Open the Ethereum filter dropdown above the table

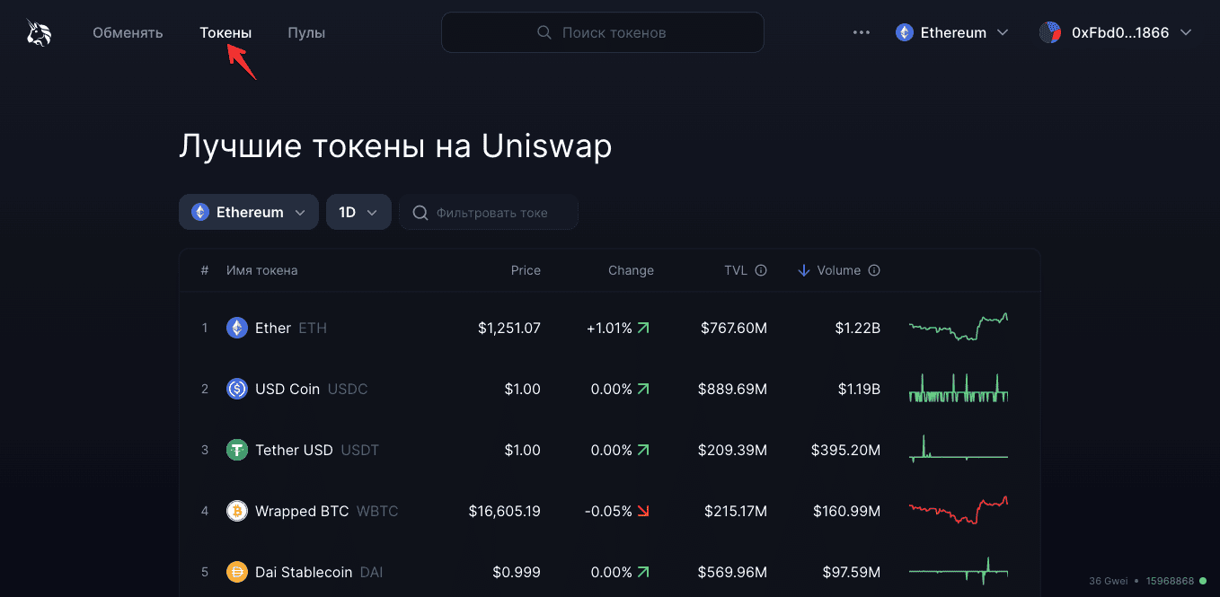(249, 212)
